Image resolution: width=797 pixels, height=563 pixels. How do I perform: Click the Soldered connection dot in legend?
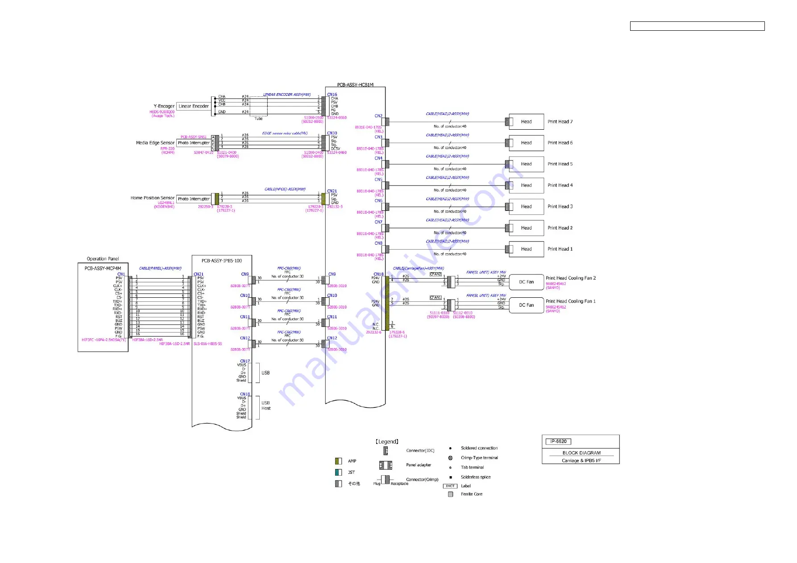(x=450, y=448)
